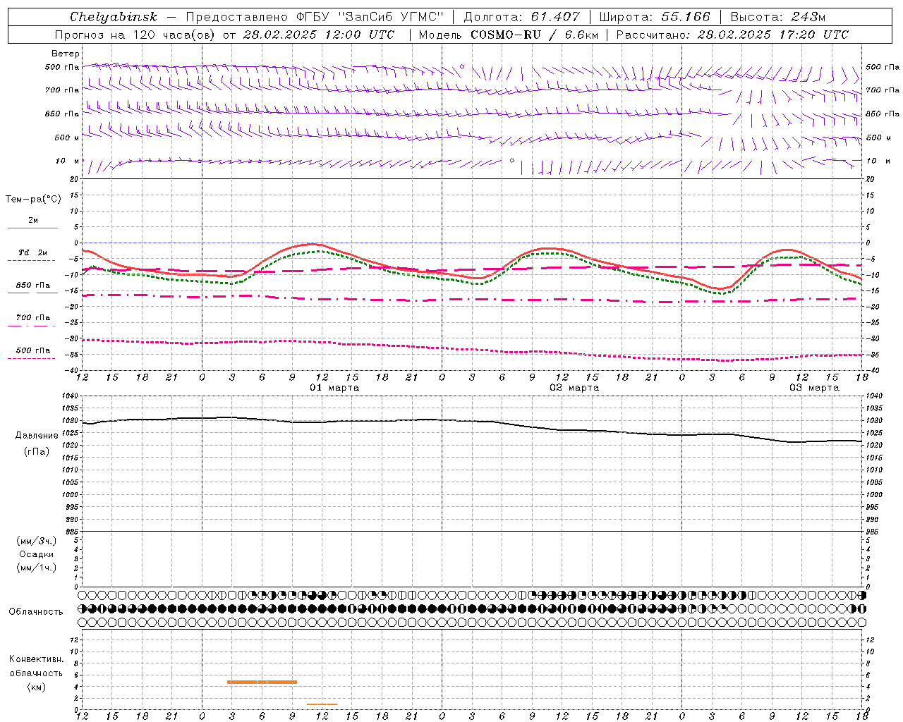Viewport: 903px width, 722px height.
Task: Click the Ветер wind panel label
Action: click(x=66, y=54)
